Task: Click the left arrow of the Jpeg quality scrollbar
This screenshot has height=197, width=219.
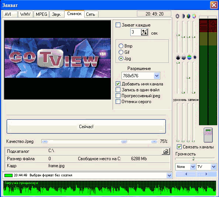Action: pos(45,141)
